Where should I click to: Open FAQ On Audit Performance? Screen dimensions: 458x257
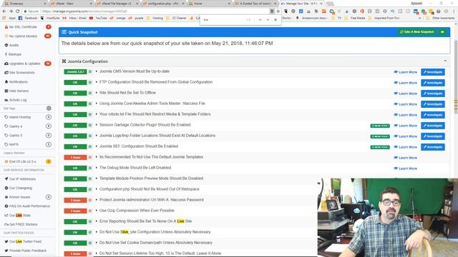coord(27,206)
